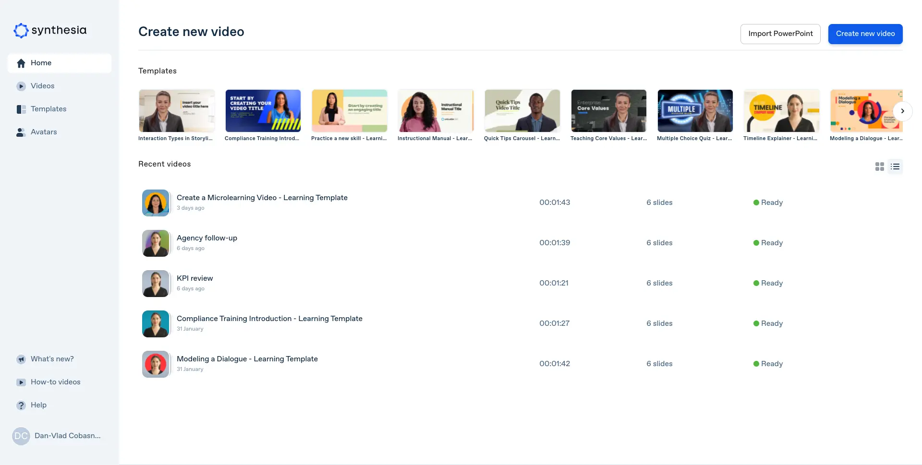Click the Avatars people icon in sidebar

click(21, 132)
